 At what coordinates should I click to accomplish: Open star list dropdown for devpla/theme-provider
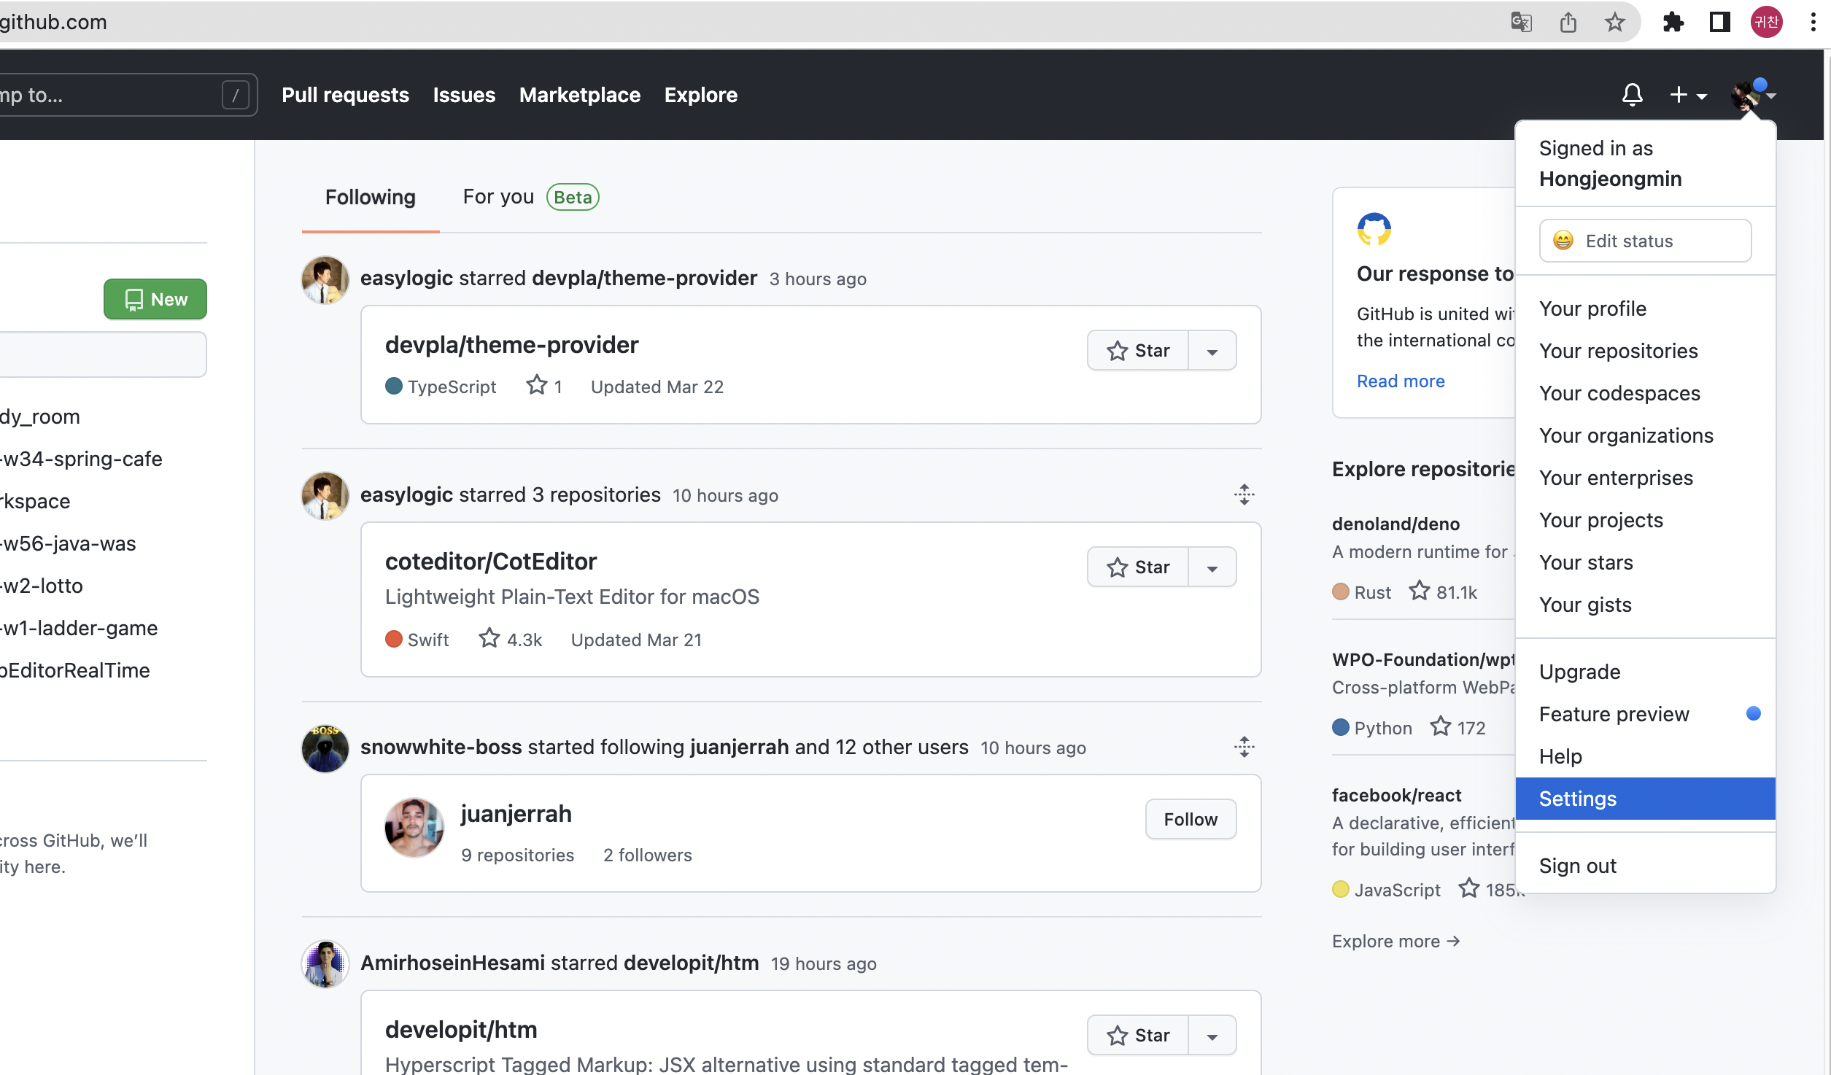[x=1212, y=351]
